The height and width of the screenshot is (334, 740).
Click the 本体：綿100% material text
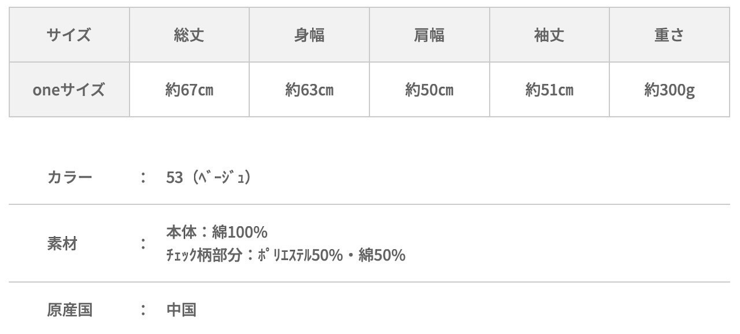[x=217, y=233]
